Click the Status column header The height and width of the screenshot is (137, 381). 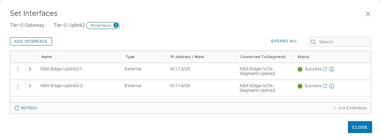coord(303,57)
